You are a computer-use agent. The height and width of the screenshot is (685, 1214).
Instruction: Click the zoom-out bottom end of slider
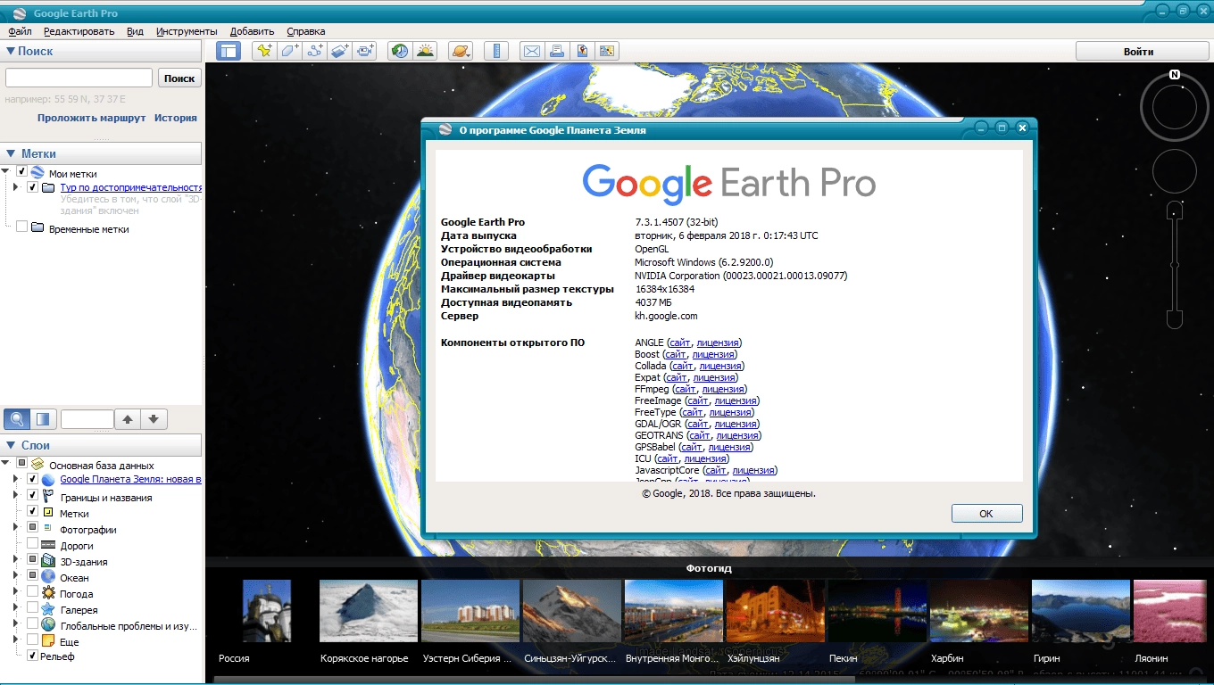pos(1175,318)
